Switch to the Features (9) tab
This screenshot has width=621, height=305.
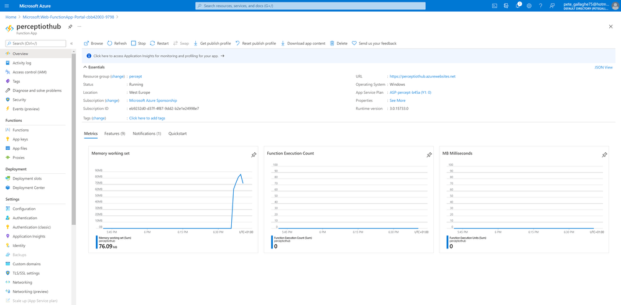(115, 134)
